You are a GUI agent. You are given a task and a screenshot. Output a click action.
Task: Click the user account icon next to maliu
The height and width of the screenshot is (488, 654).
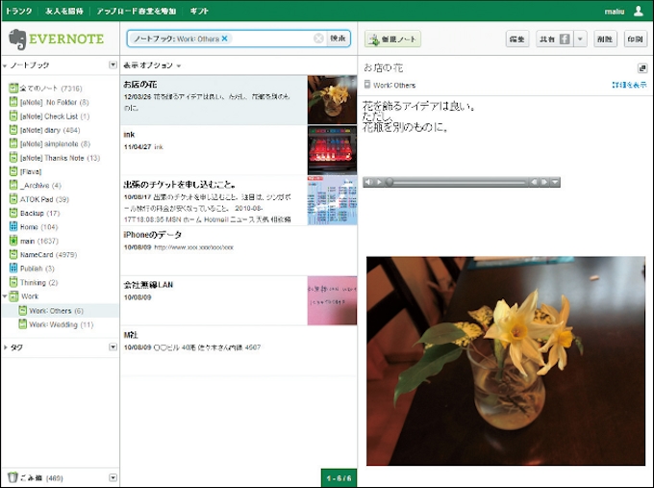(x=639, y=11)
